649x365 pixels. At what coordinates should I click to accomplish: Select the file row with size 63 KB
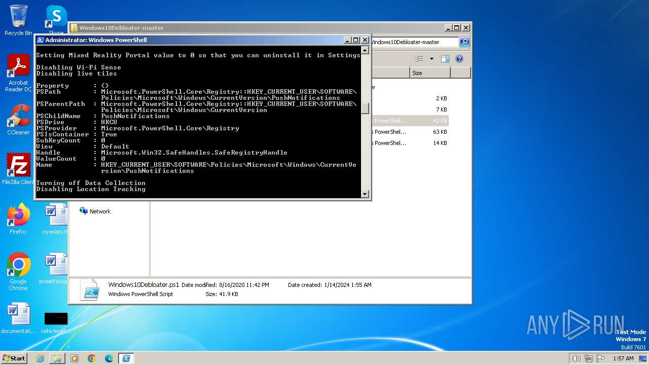[410, 132]
